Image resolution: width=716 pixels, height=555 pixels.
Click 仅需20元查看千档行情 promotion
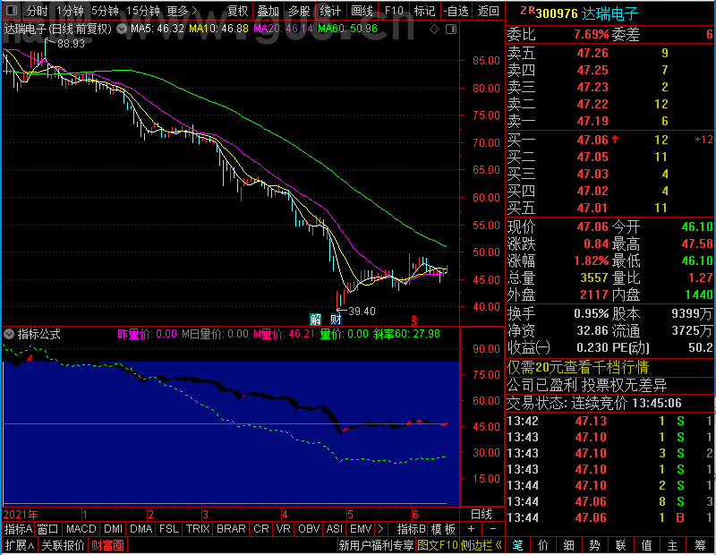(x=577, y=367)
